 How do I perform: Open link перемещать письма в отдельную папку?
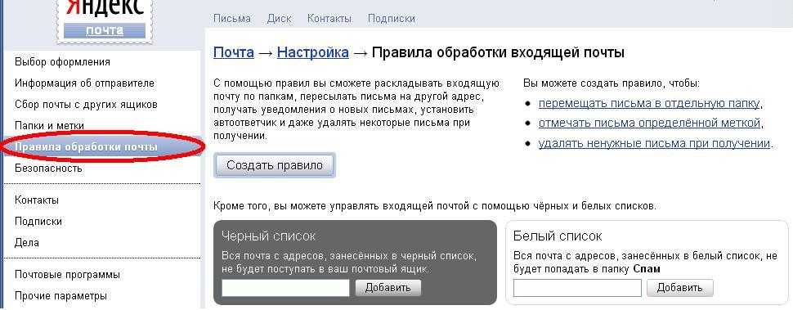point(649,103)
